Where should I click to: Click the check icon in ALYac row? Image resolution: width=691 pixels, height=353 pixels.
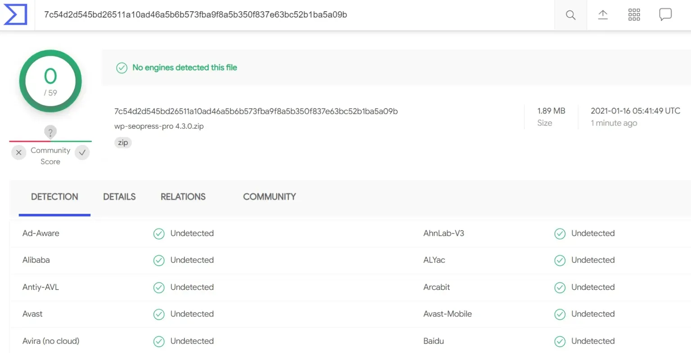pyautogui.click(x=560, y=260)
